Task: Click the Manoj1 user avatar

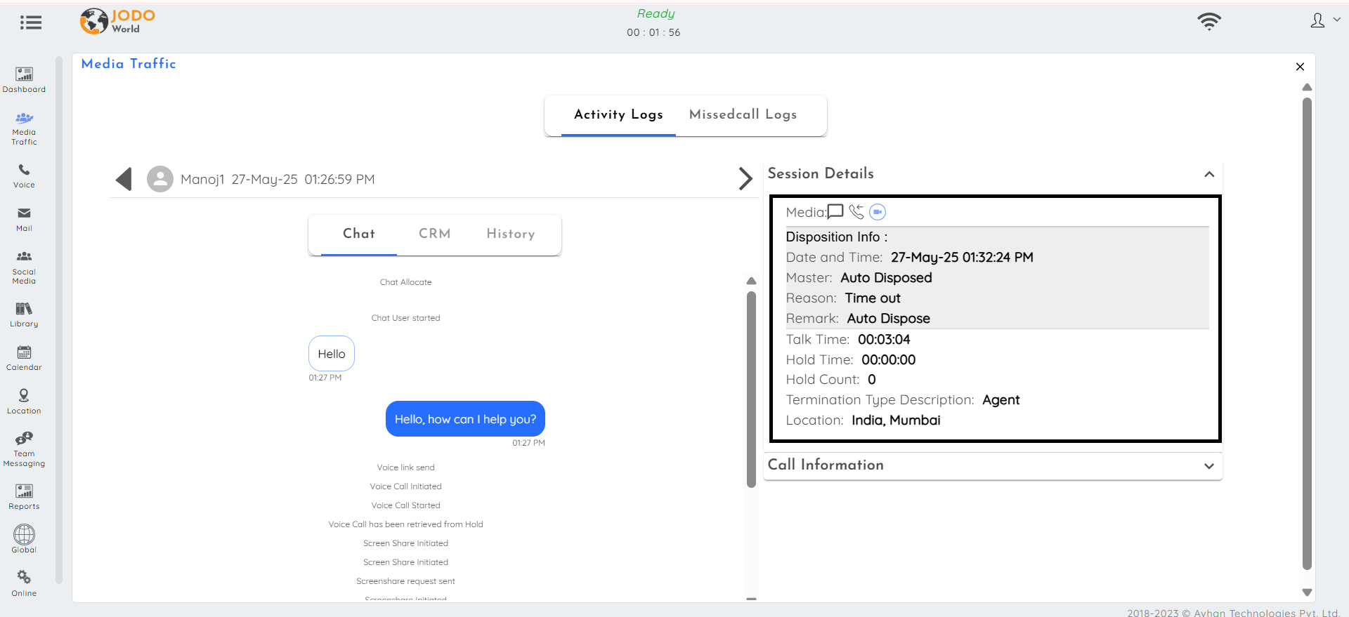Action: coord(160,179)
